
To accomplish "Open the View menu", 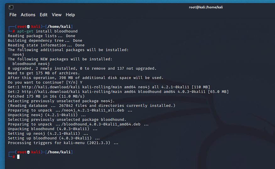I will coord(57,15).
